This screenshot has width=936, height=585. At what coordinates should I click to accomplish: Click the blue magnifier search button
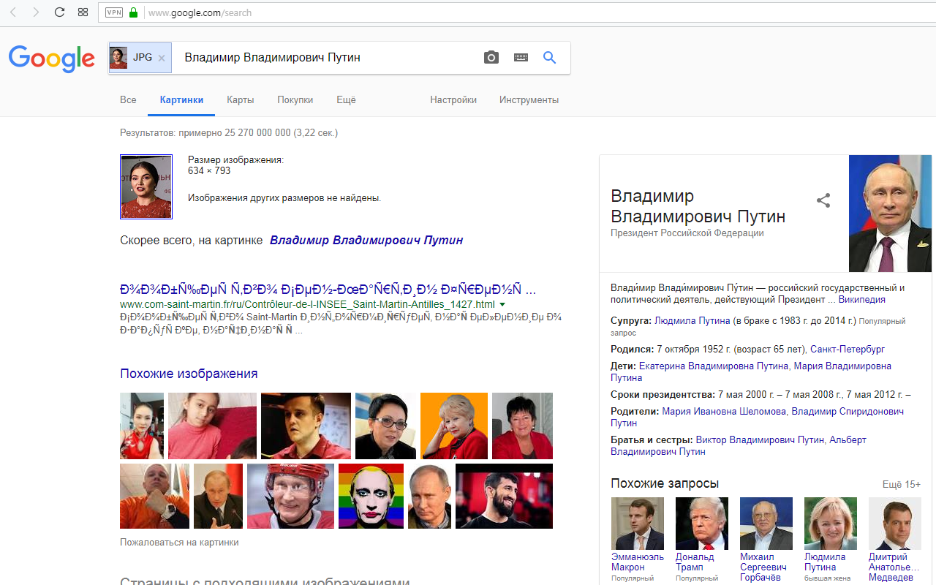click(x=550, y=58)
